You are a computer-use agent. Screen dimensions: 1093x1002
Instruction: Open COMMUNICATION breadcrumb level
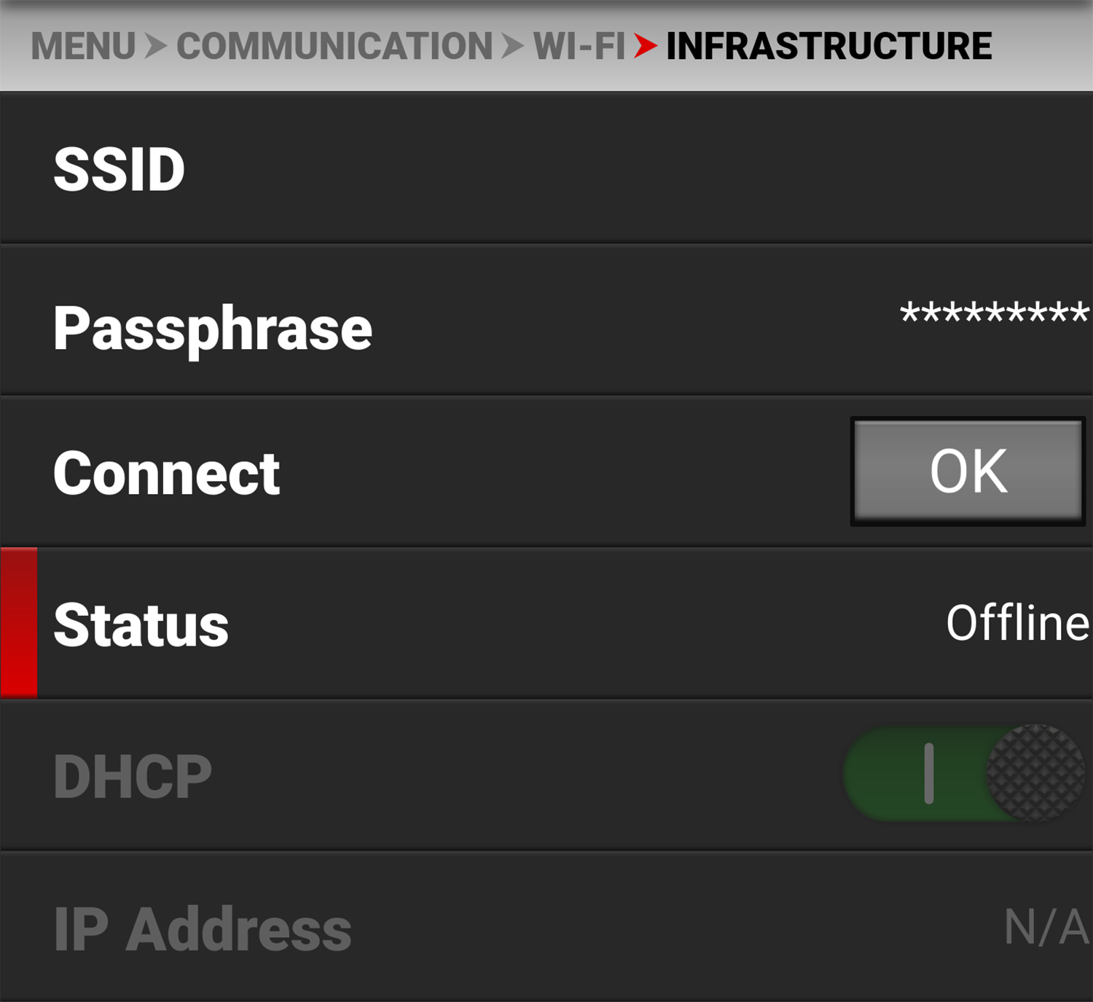click(x=334, y=47)
